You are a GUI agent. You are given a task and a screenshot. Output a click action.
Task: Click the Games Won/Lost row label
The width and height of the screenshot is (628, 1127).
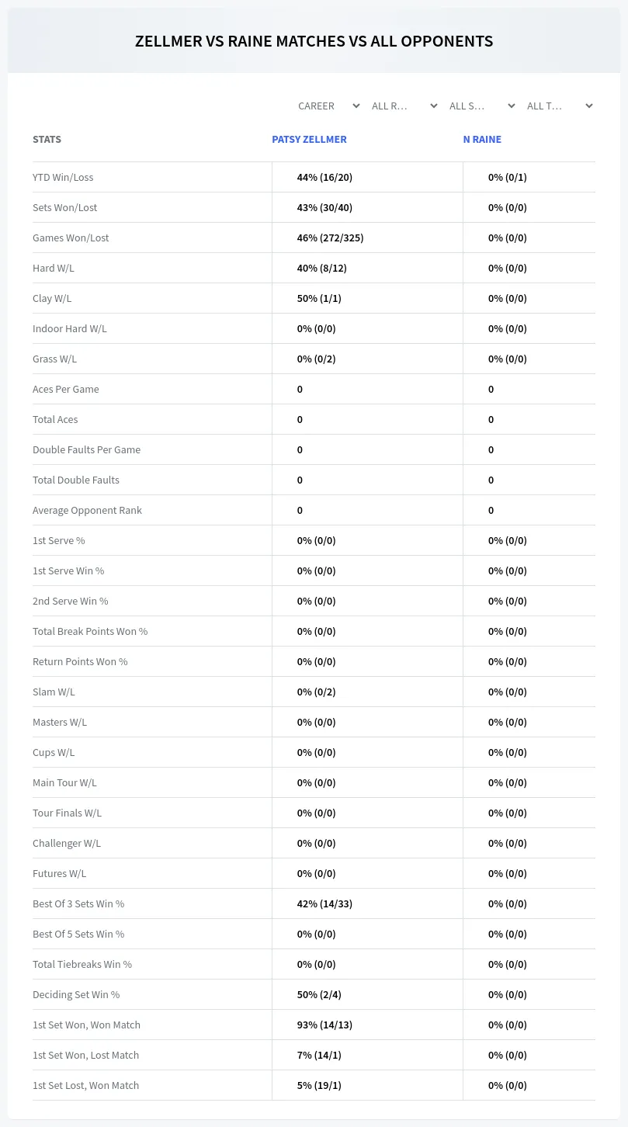[71, 238]
